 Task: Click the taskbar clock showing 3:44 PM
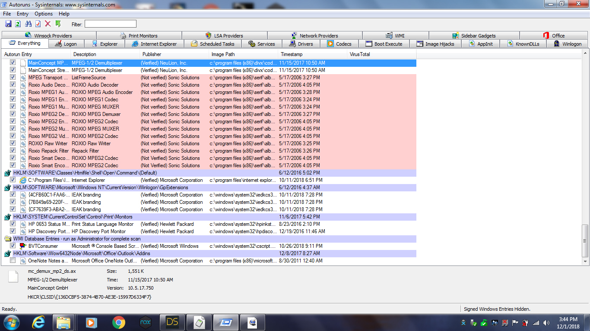[568, 322]
